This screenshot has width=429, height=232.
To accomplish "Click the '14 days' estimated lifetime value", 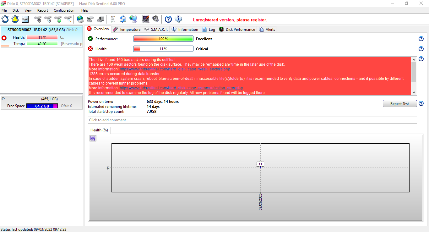I will coord(153,107).
